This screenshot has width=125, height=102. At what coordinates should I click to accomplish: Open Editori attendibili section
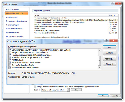coord(13,9)
